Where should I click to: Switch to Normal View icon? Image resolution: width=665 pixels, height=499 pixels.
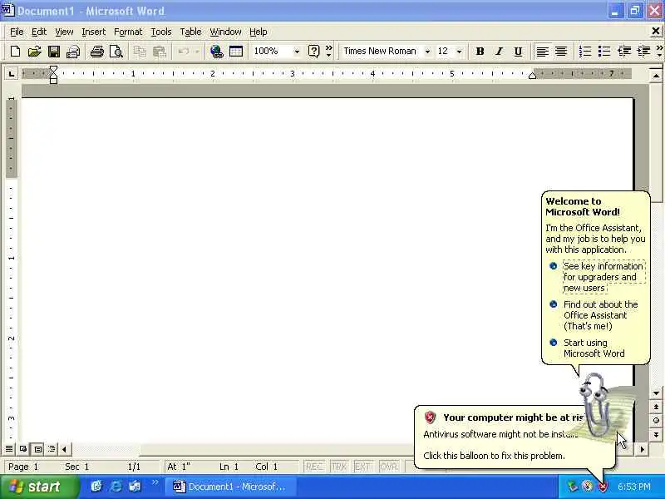(9, 448)
